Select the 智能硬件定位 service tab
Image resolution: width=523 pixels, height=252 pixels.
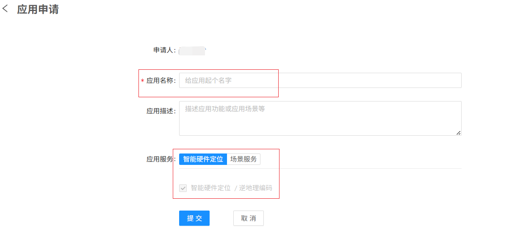click(203, 159)
